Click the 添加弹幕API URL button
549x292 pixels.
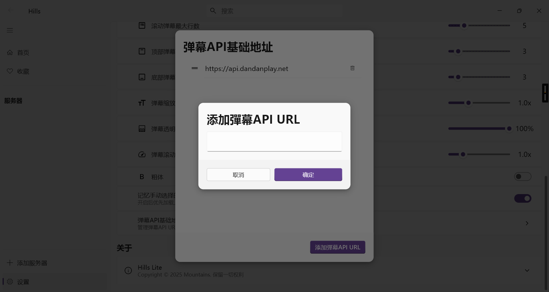click(x=337, y=247)
